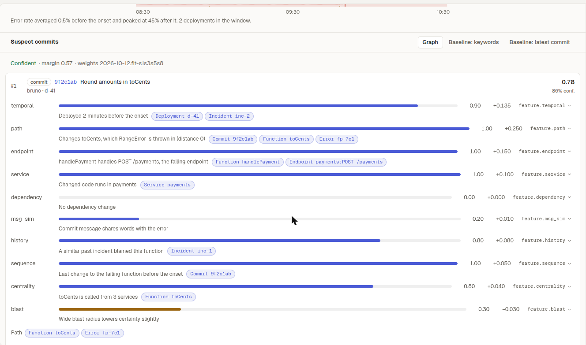Viewport: 586px width, 345px height.
Task: Click 'No dependency change' description
Action: [x=87, y=207]
